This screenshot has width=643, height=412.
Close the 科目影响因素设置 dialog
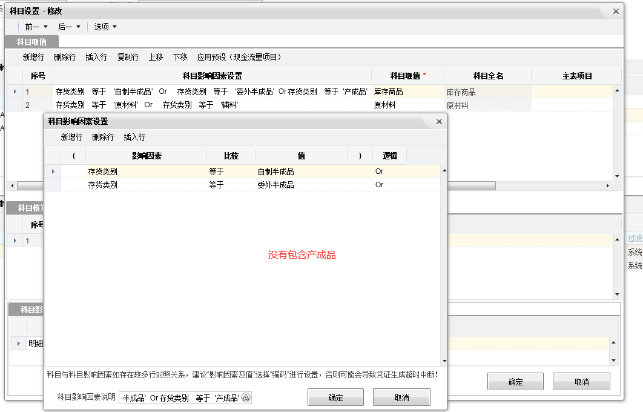[439, 121]
